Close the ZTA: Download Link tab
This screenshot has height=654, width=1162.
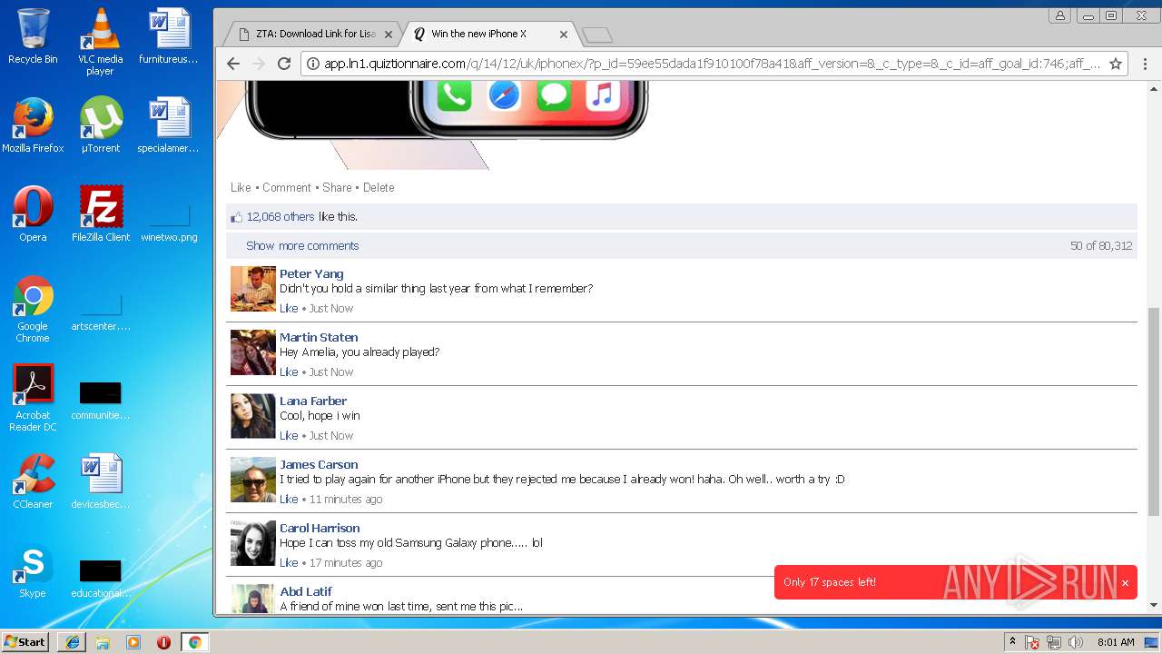(x=389, y=35)
